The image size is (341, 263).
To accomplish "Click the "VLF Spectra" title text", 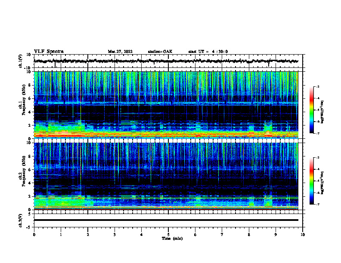I will [x=49, y=51].
